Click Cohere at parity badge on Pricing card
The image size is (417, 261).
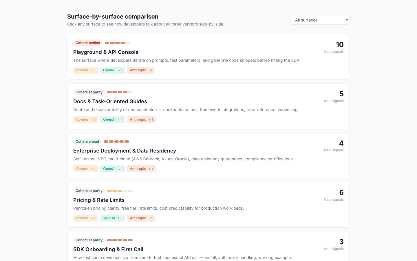[x=89, y=191]
